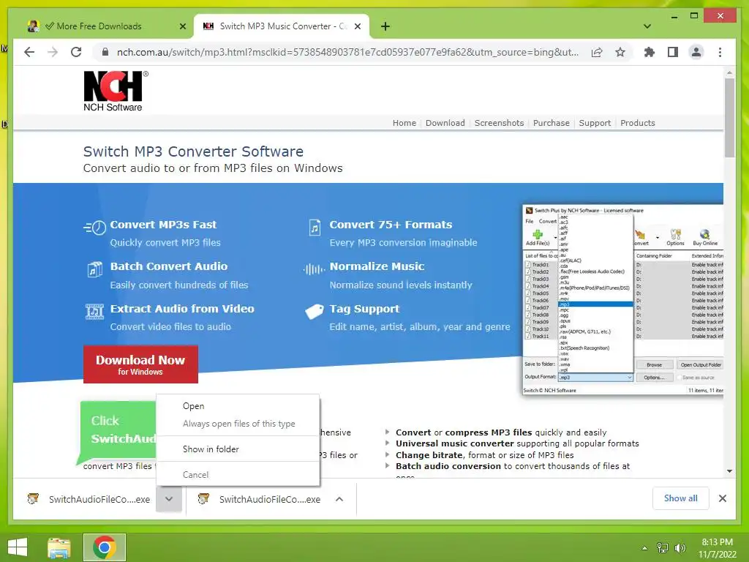Go to the Support navigation link
749x562 pixels.
(x=595, y=123)
